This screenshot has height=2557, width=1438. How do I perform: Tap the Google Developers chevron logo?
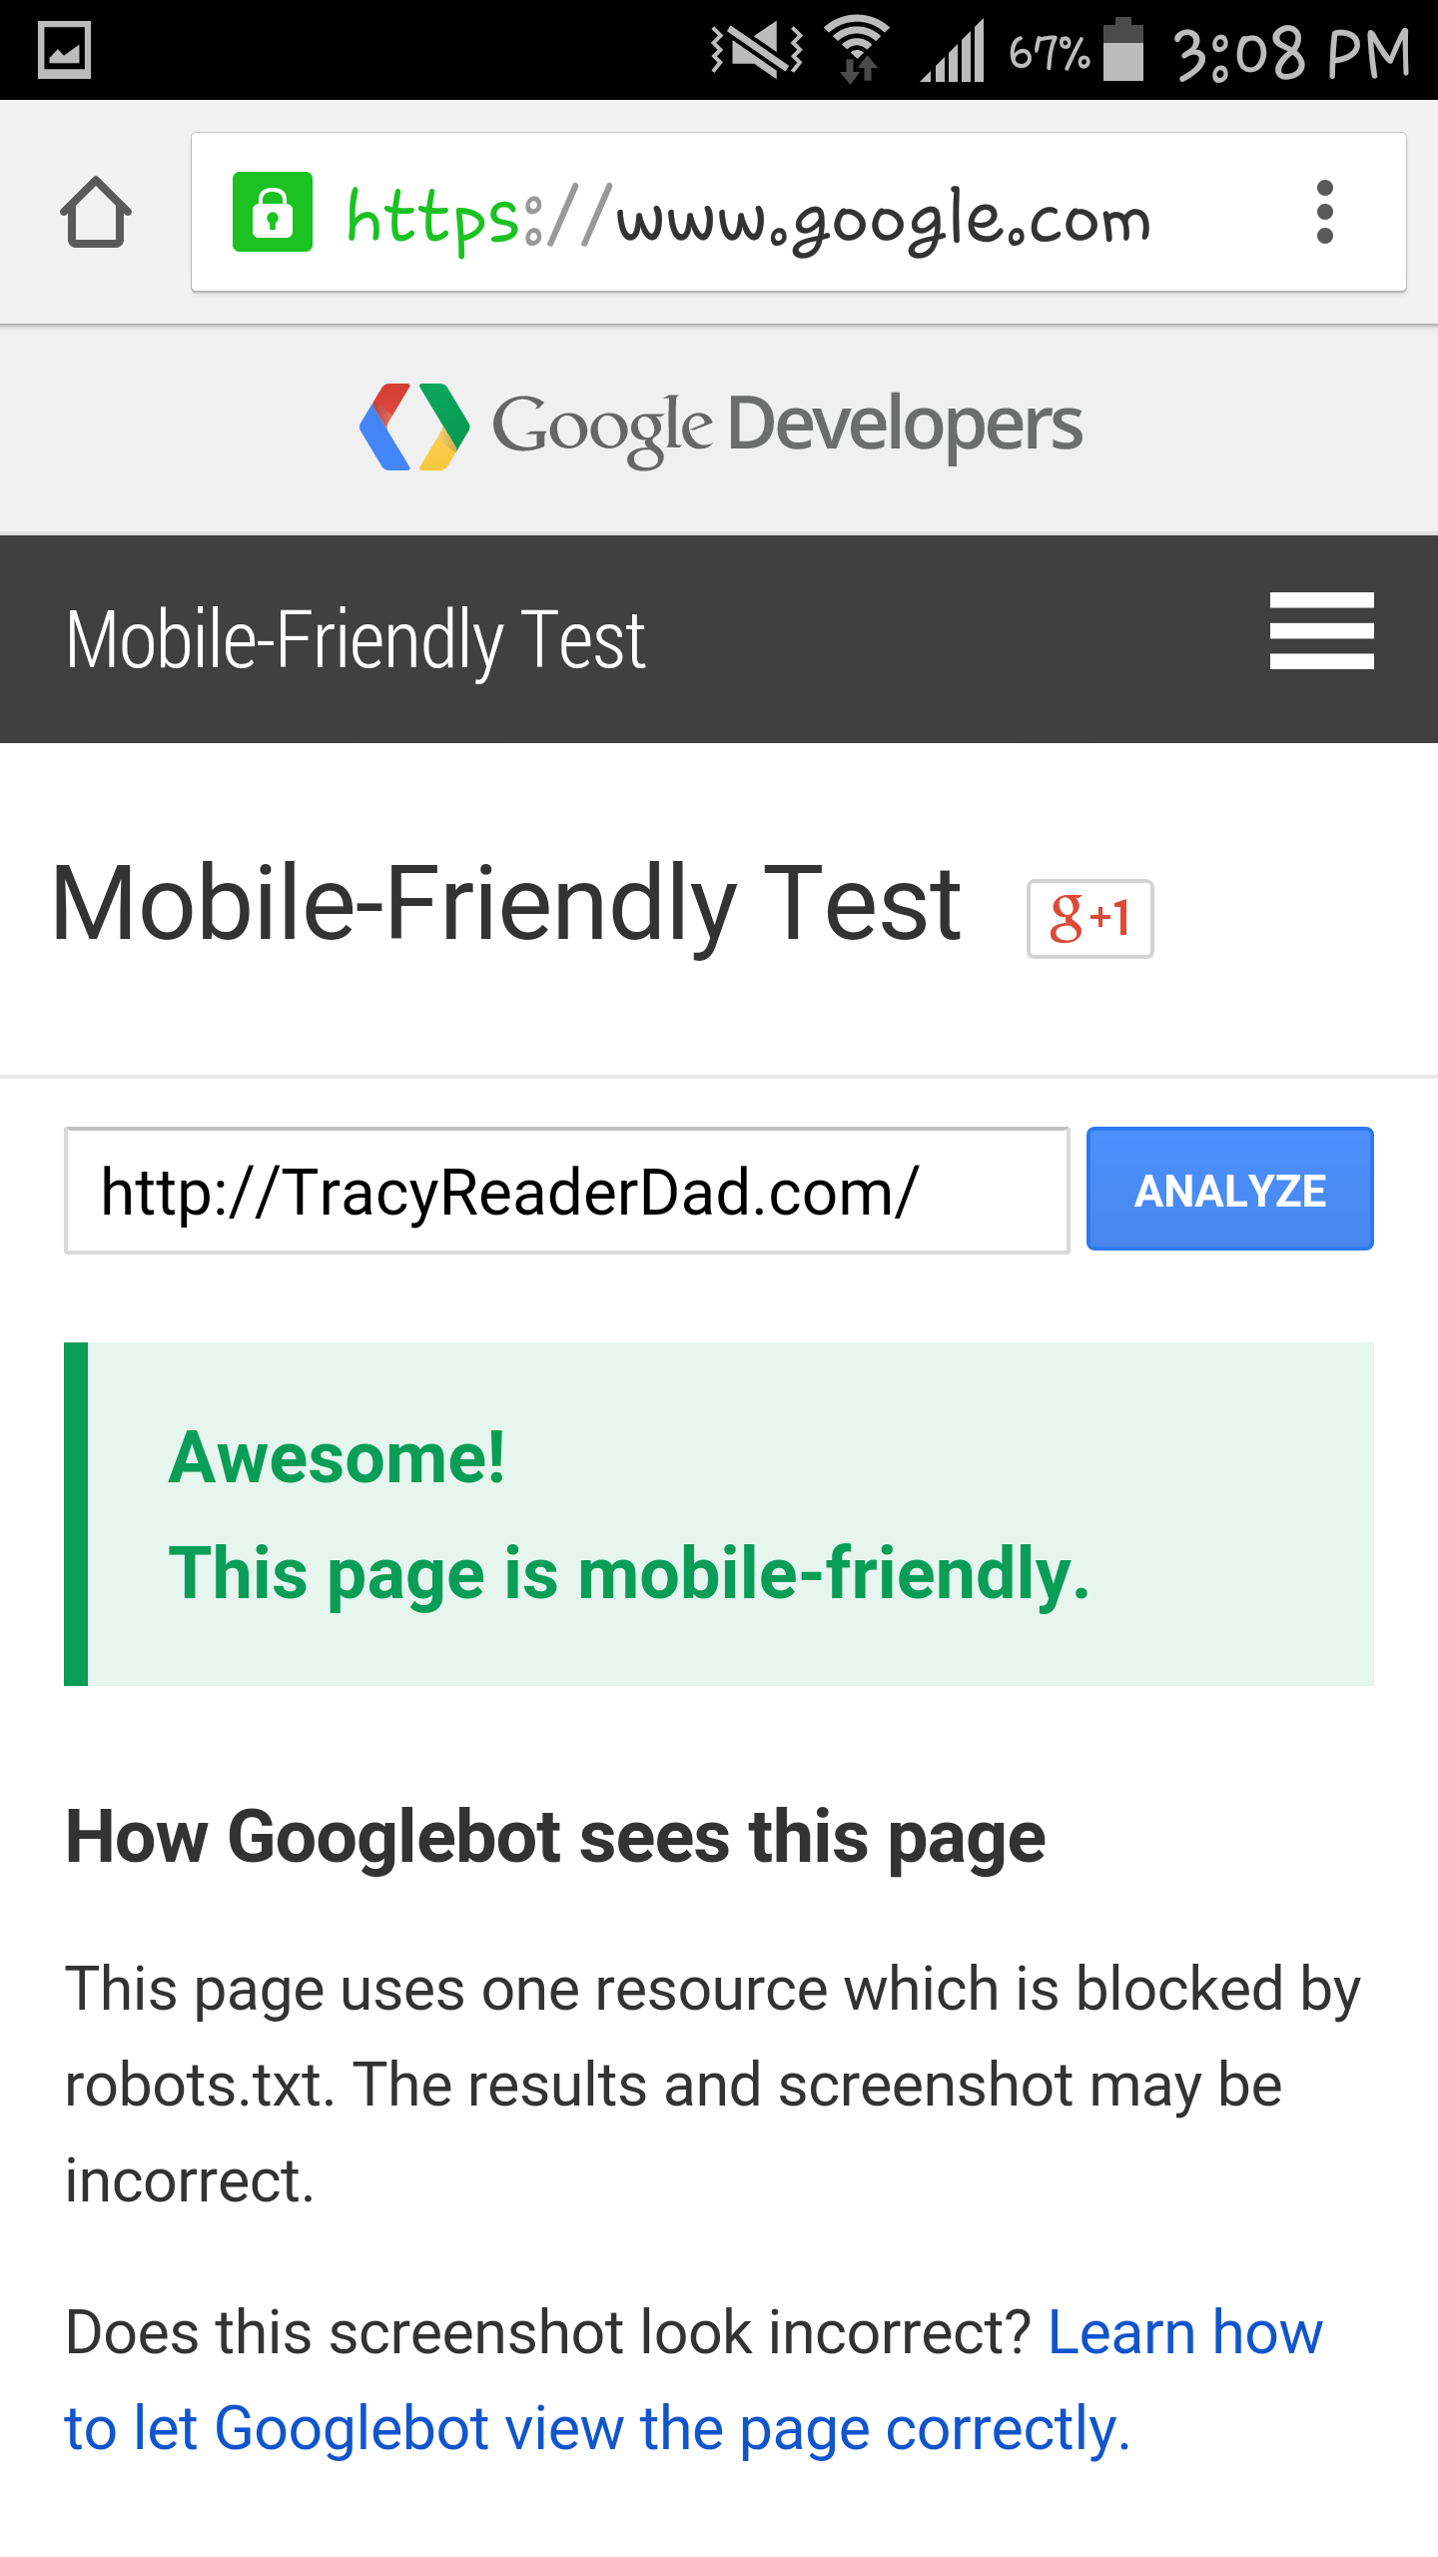[414, 426]
